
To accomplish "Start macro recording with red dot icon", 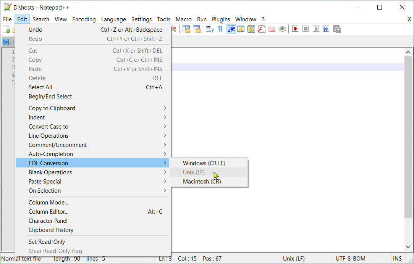I will click(x=295, y=29).
